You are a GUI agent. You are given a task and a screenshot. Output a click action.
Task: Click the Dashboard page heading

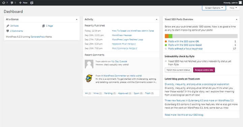13,11
